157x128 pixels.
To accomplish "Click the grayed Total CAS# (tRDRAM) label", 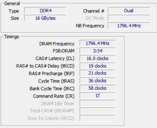I will tap(52, 111).
